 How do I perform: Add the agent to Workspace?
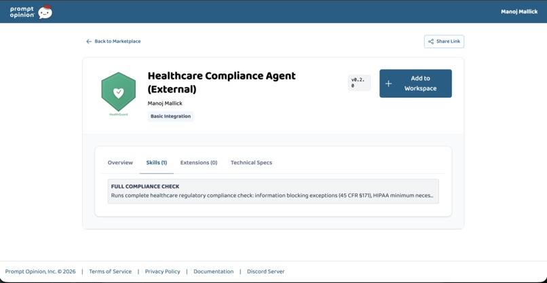[415, 83]
